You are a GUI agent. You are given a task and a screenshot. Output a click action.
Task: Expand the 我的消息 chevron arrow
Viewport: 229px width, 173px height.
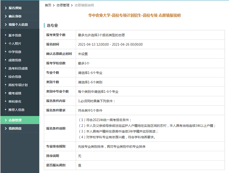click(x=6, y=129)
